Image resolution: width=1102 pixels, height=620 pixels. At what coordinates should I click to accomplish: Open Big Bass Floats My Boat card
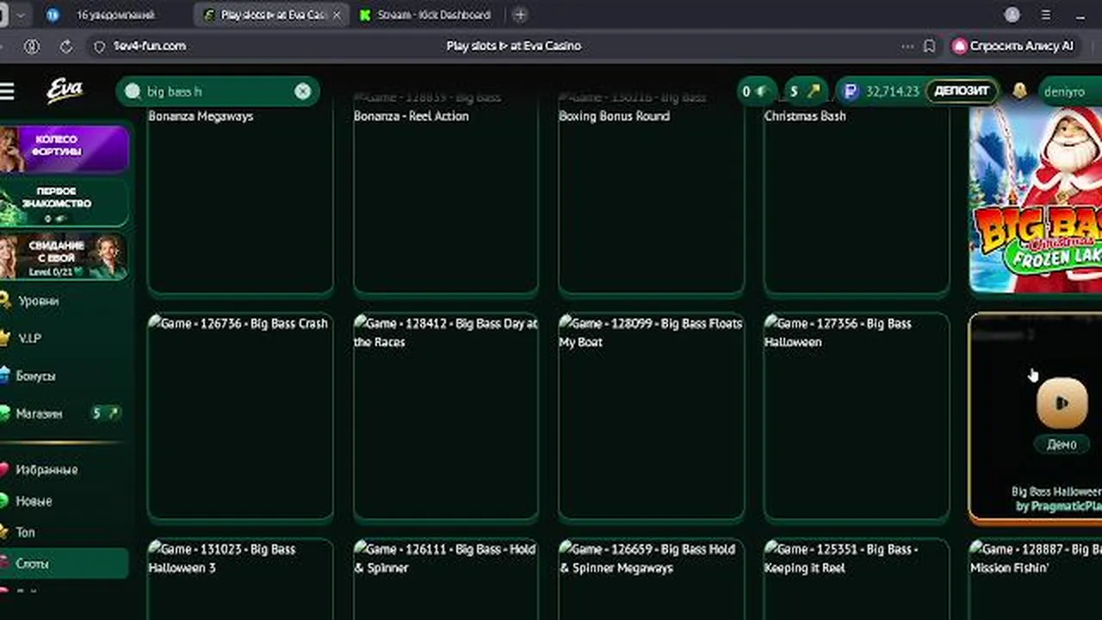(x=651, y=418)
